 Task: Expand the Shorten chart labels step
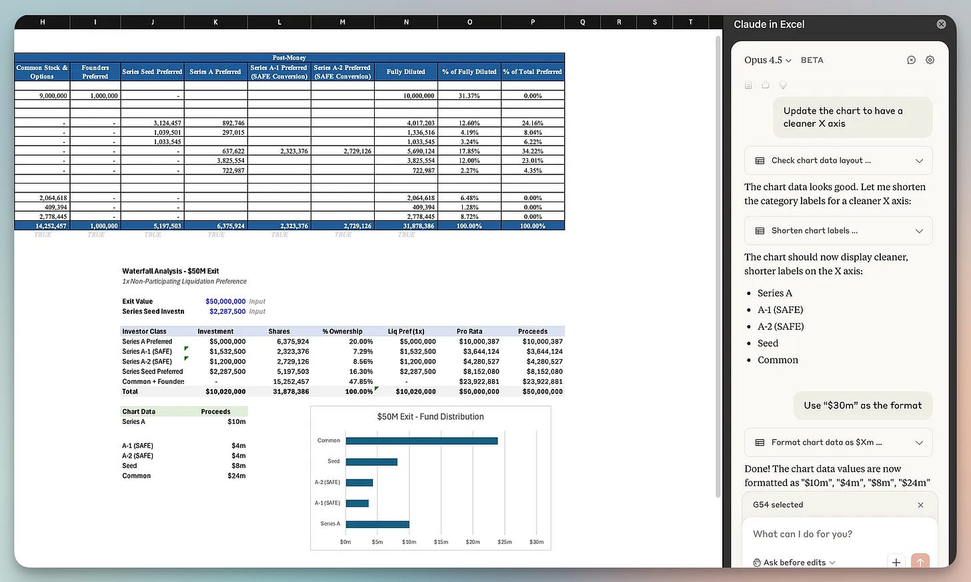[x=838, y=231]
